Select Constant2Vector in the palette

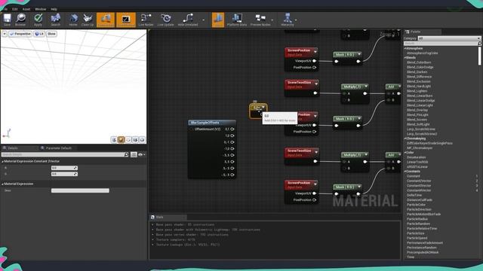click(419, 181)
